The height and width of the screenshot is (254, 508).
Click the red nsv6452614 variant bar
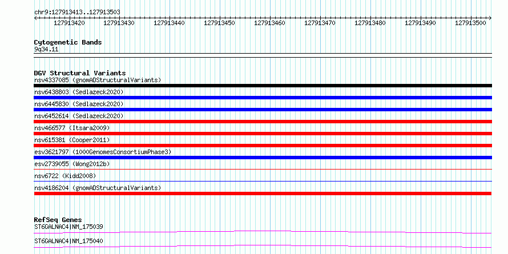click(x=263, y=122)
